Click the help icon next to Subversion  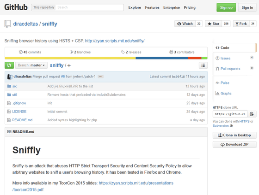click(231, 126)
